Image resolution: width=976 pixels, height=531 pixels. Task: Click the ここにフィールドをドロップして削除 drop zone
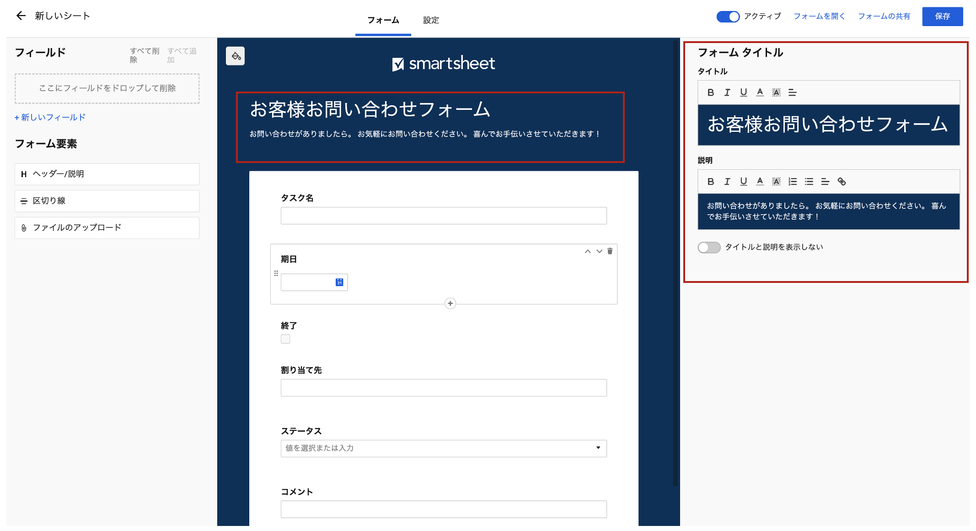point(107,88)
